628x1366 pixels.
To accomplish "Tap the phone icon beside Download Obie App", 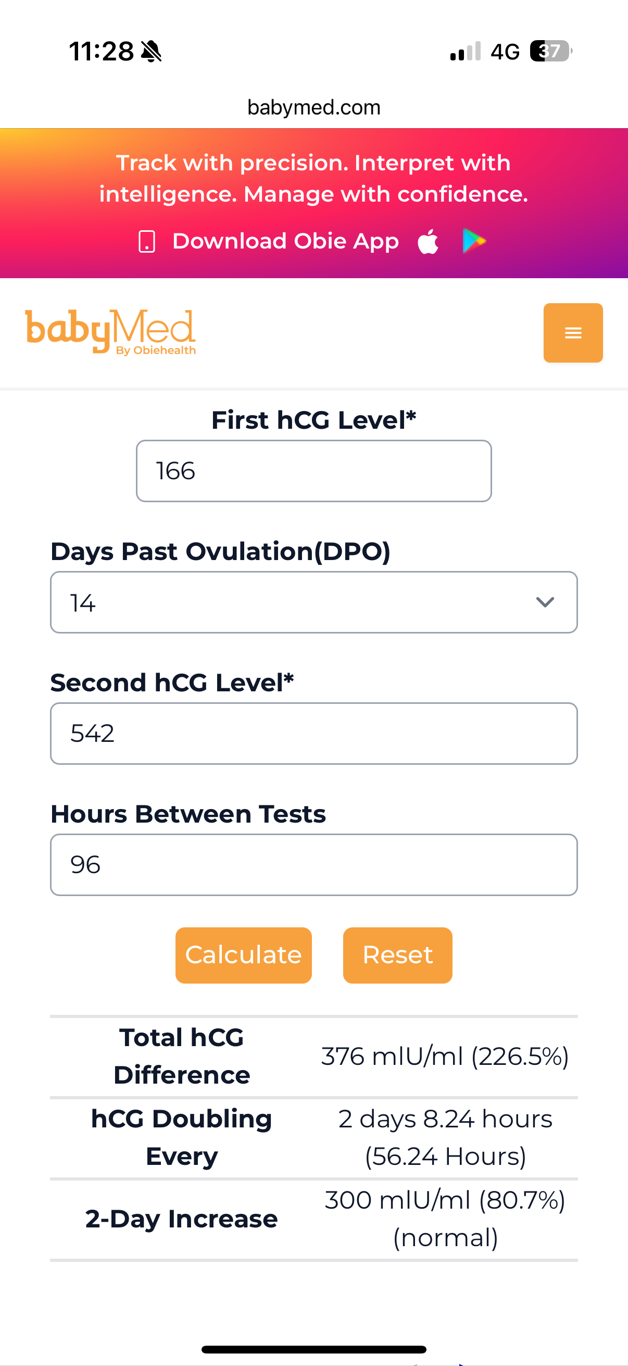I will click(x=147, y=242).
